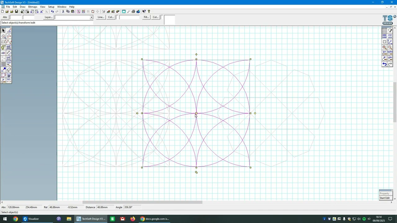Toggle the Abs coordinate mode button
397x223 pixels.
5,17
